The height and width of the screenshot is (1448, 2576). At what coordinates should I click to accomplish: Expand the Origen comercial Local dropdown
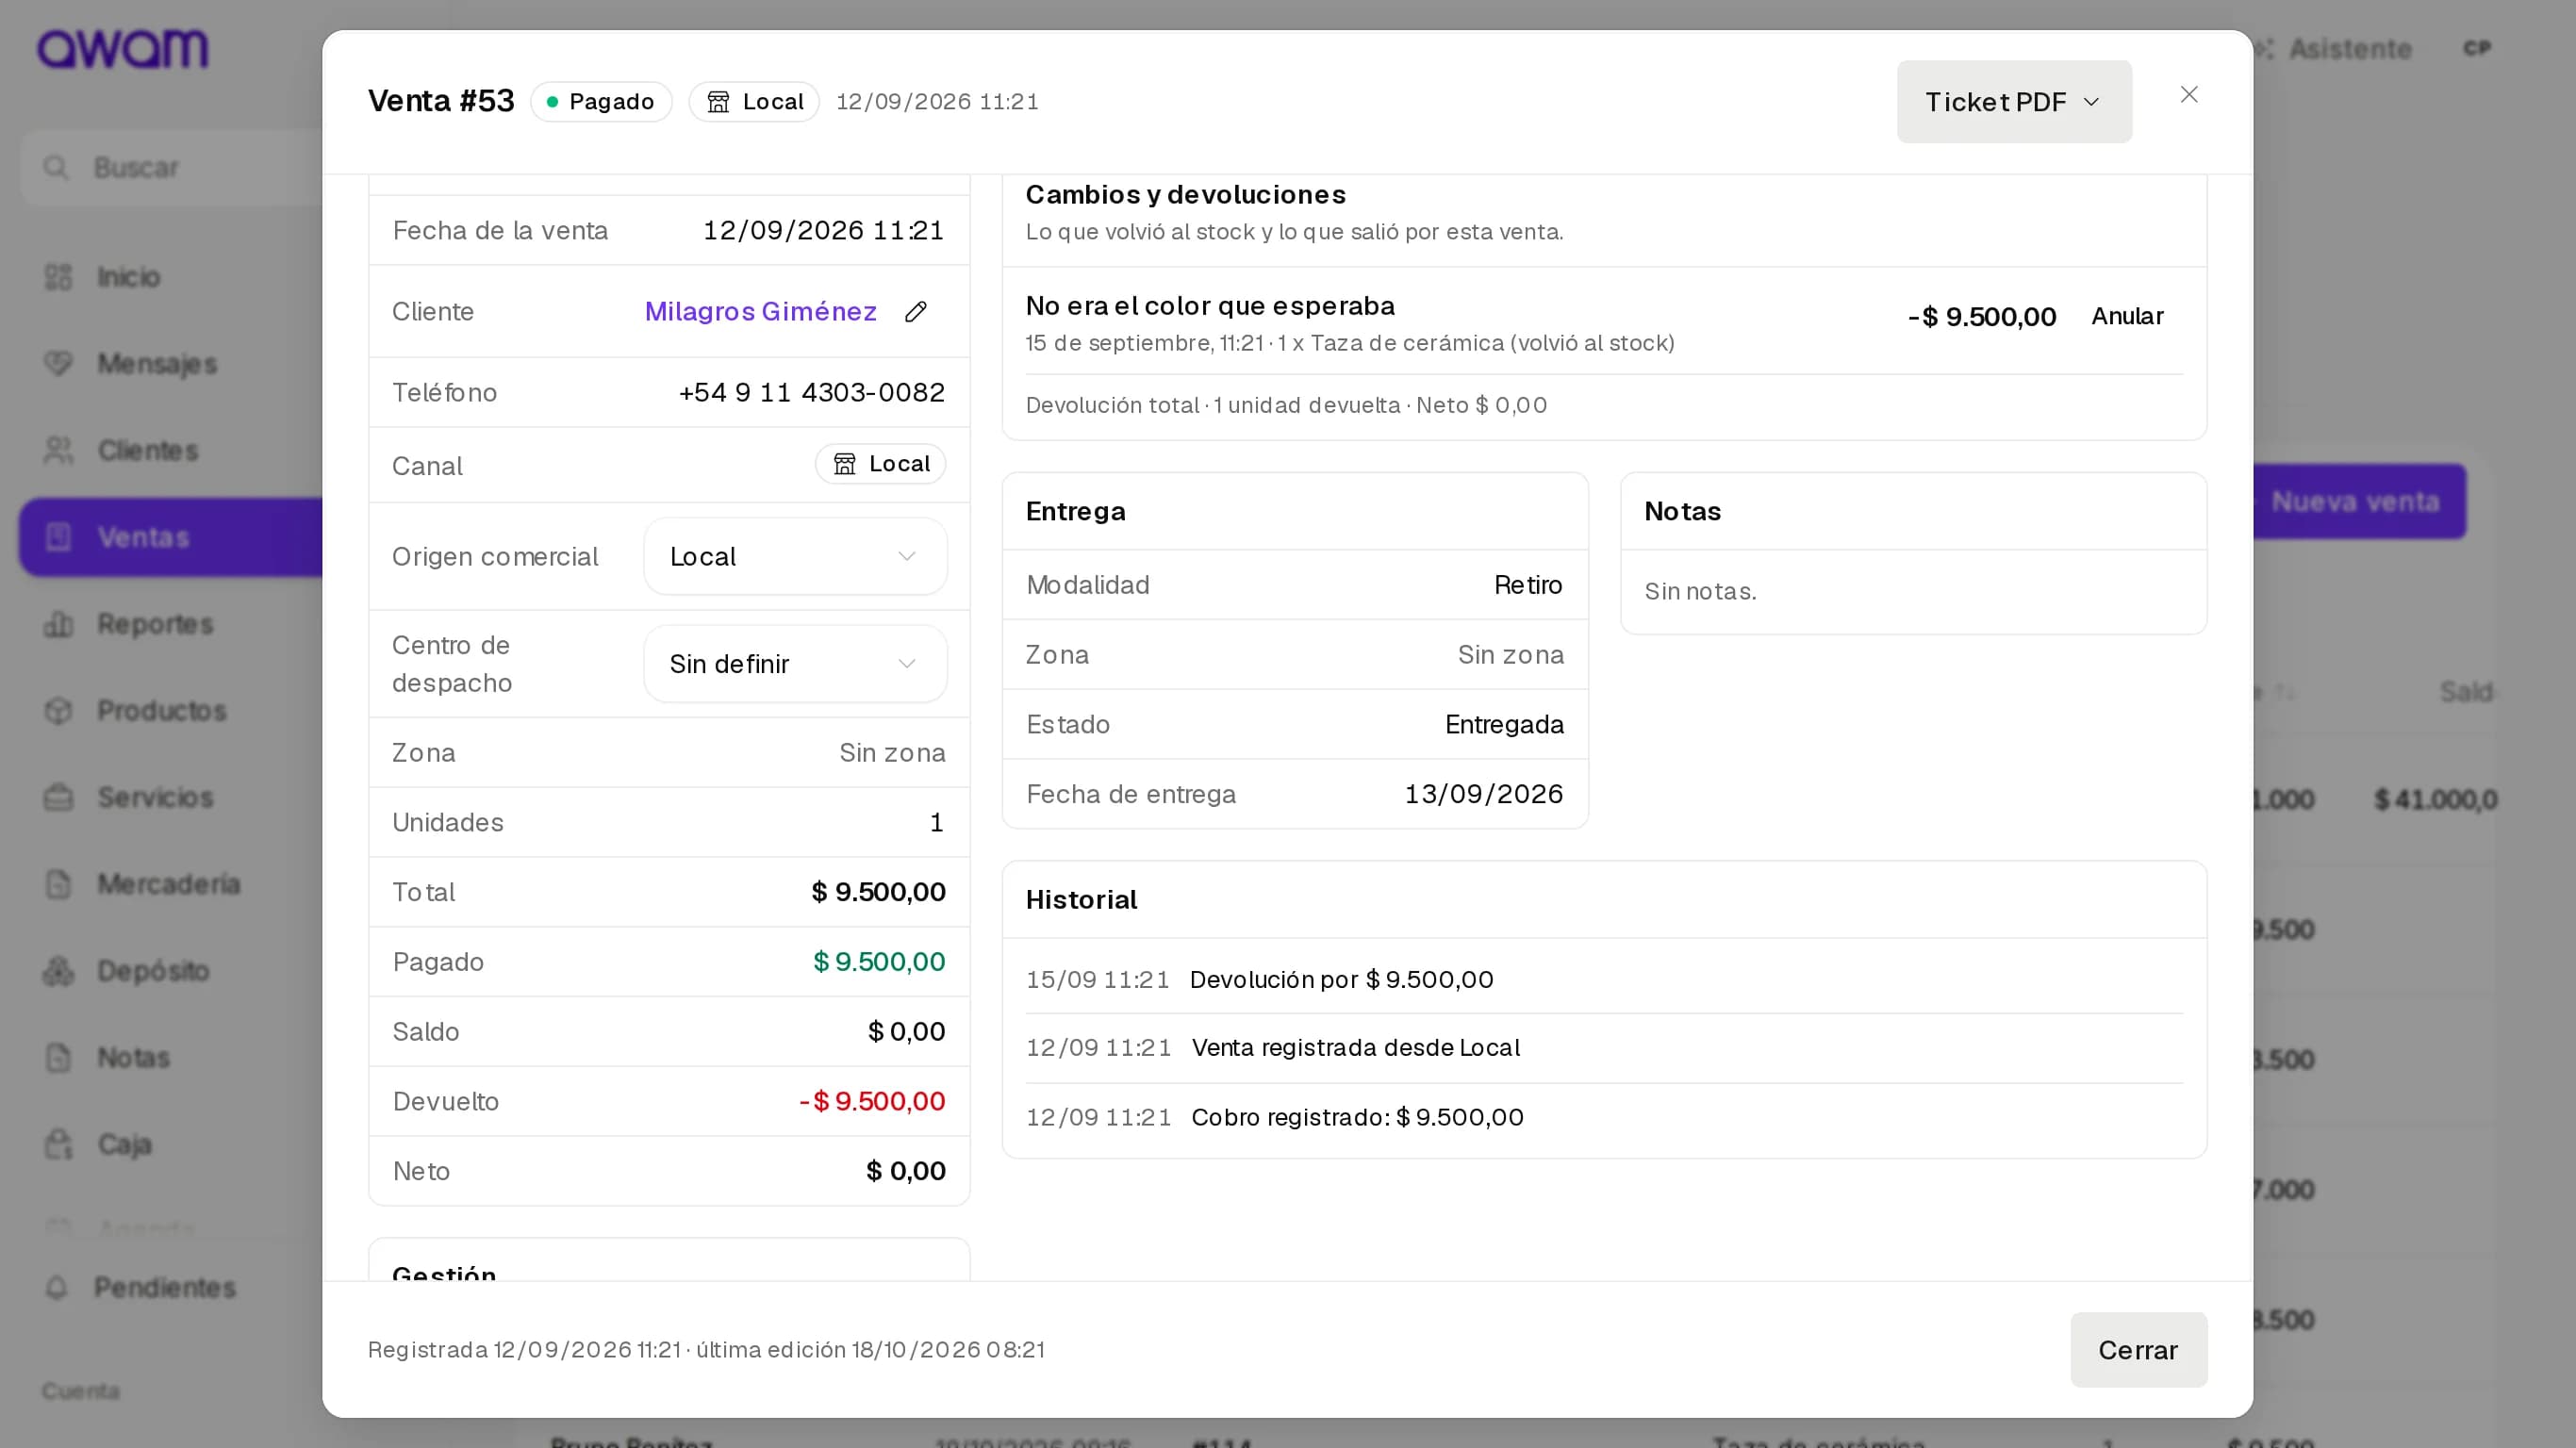coord(795,557)
